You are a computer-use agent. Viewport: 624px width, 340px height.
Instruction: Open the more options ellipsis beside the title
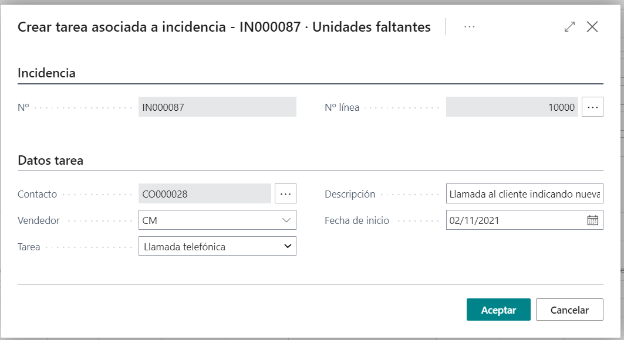469,27
